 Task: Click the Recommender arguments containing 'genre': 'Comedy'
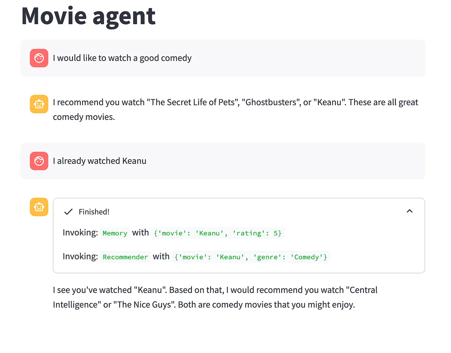point(251,257)
